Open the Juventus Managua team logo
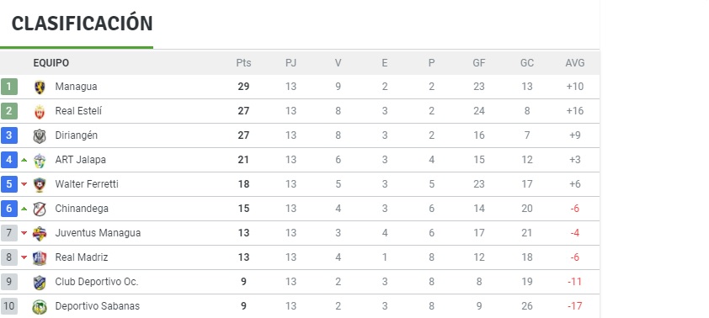The height and width of the screenshot is (318, 709). coord(40,233)
